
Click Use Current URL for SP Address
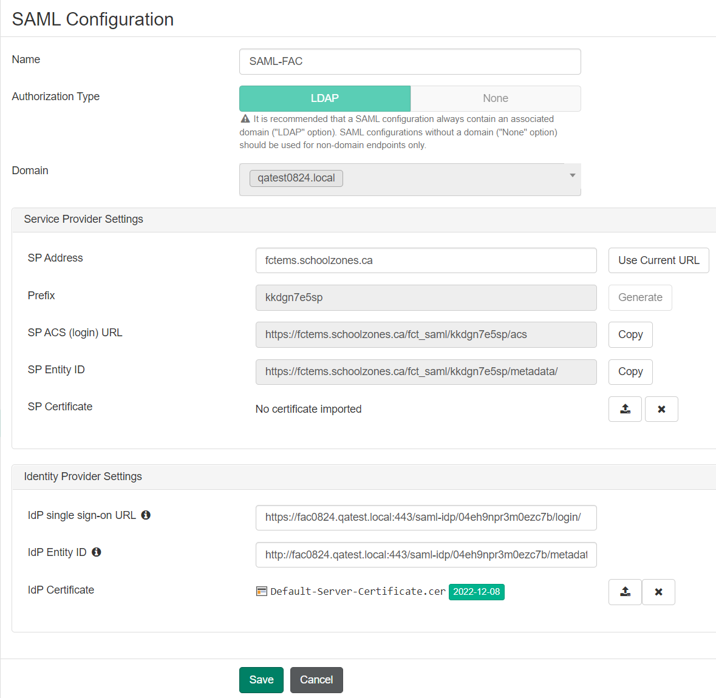click(x=658, y=260)
